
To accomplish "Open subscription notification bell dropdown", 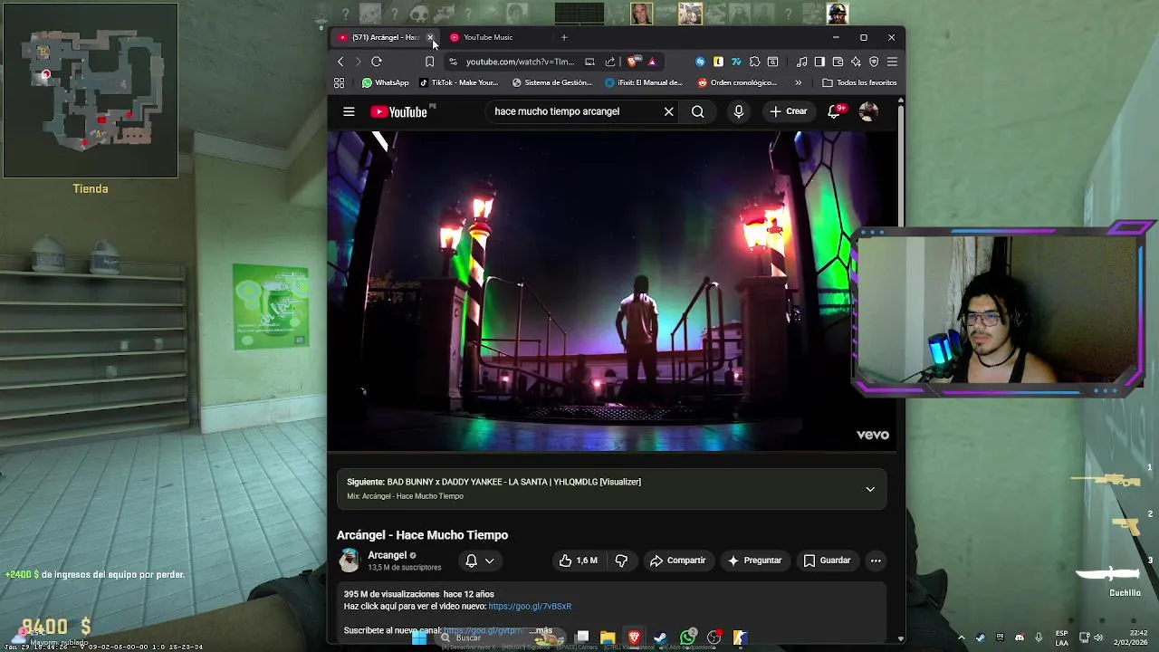I will point(480,561).
